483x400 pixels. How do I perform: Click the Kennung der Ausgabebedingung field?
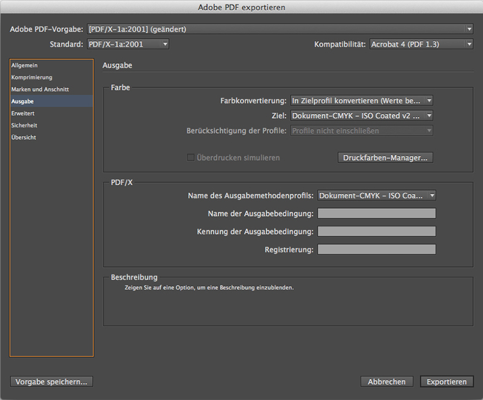coord(377,231)
